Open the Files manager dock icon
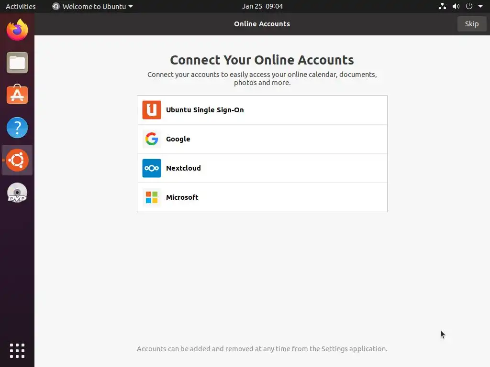This screenshot has height=367, width=490. [x=17, y=63]
